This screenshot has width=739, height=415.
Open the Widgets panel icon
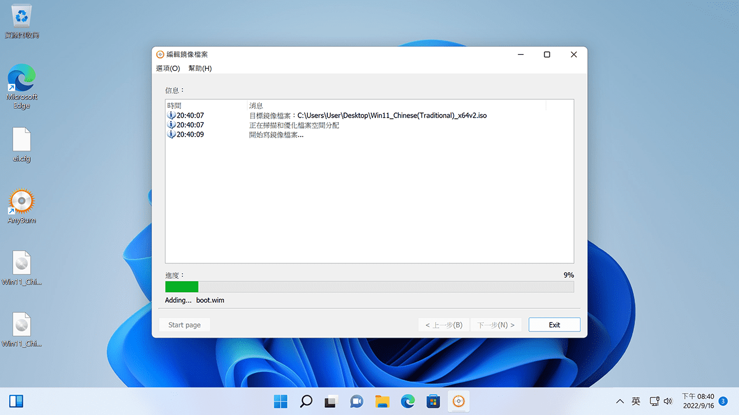point(16,401)
